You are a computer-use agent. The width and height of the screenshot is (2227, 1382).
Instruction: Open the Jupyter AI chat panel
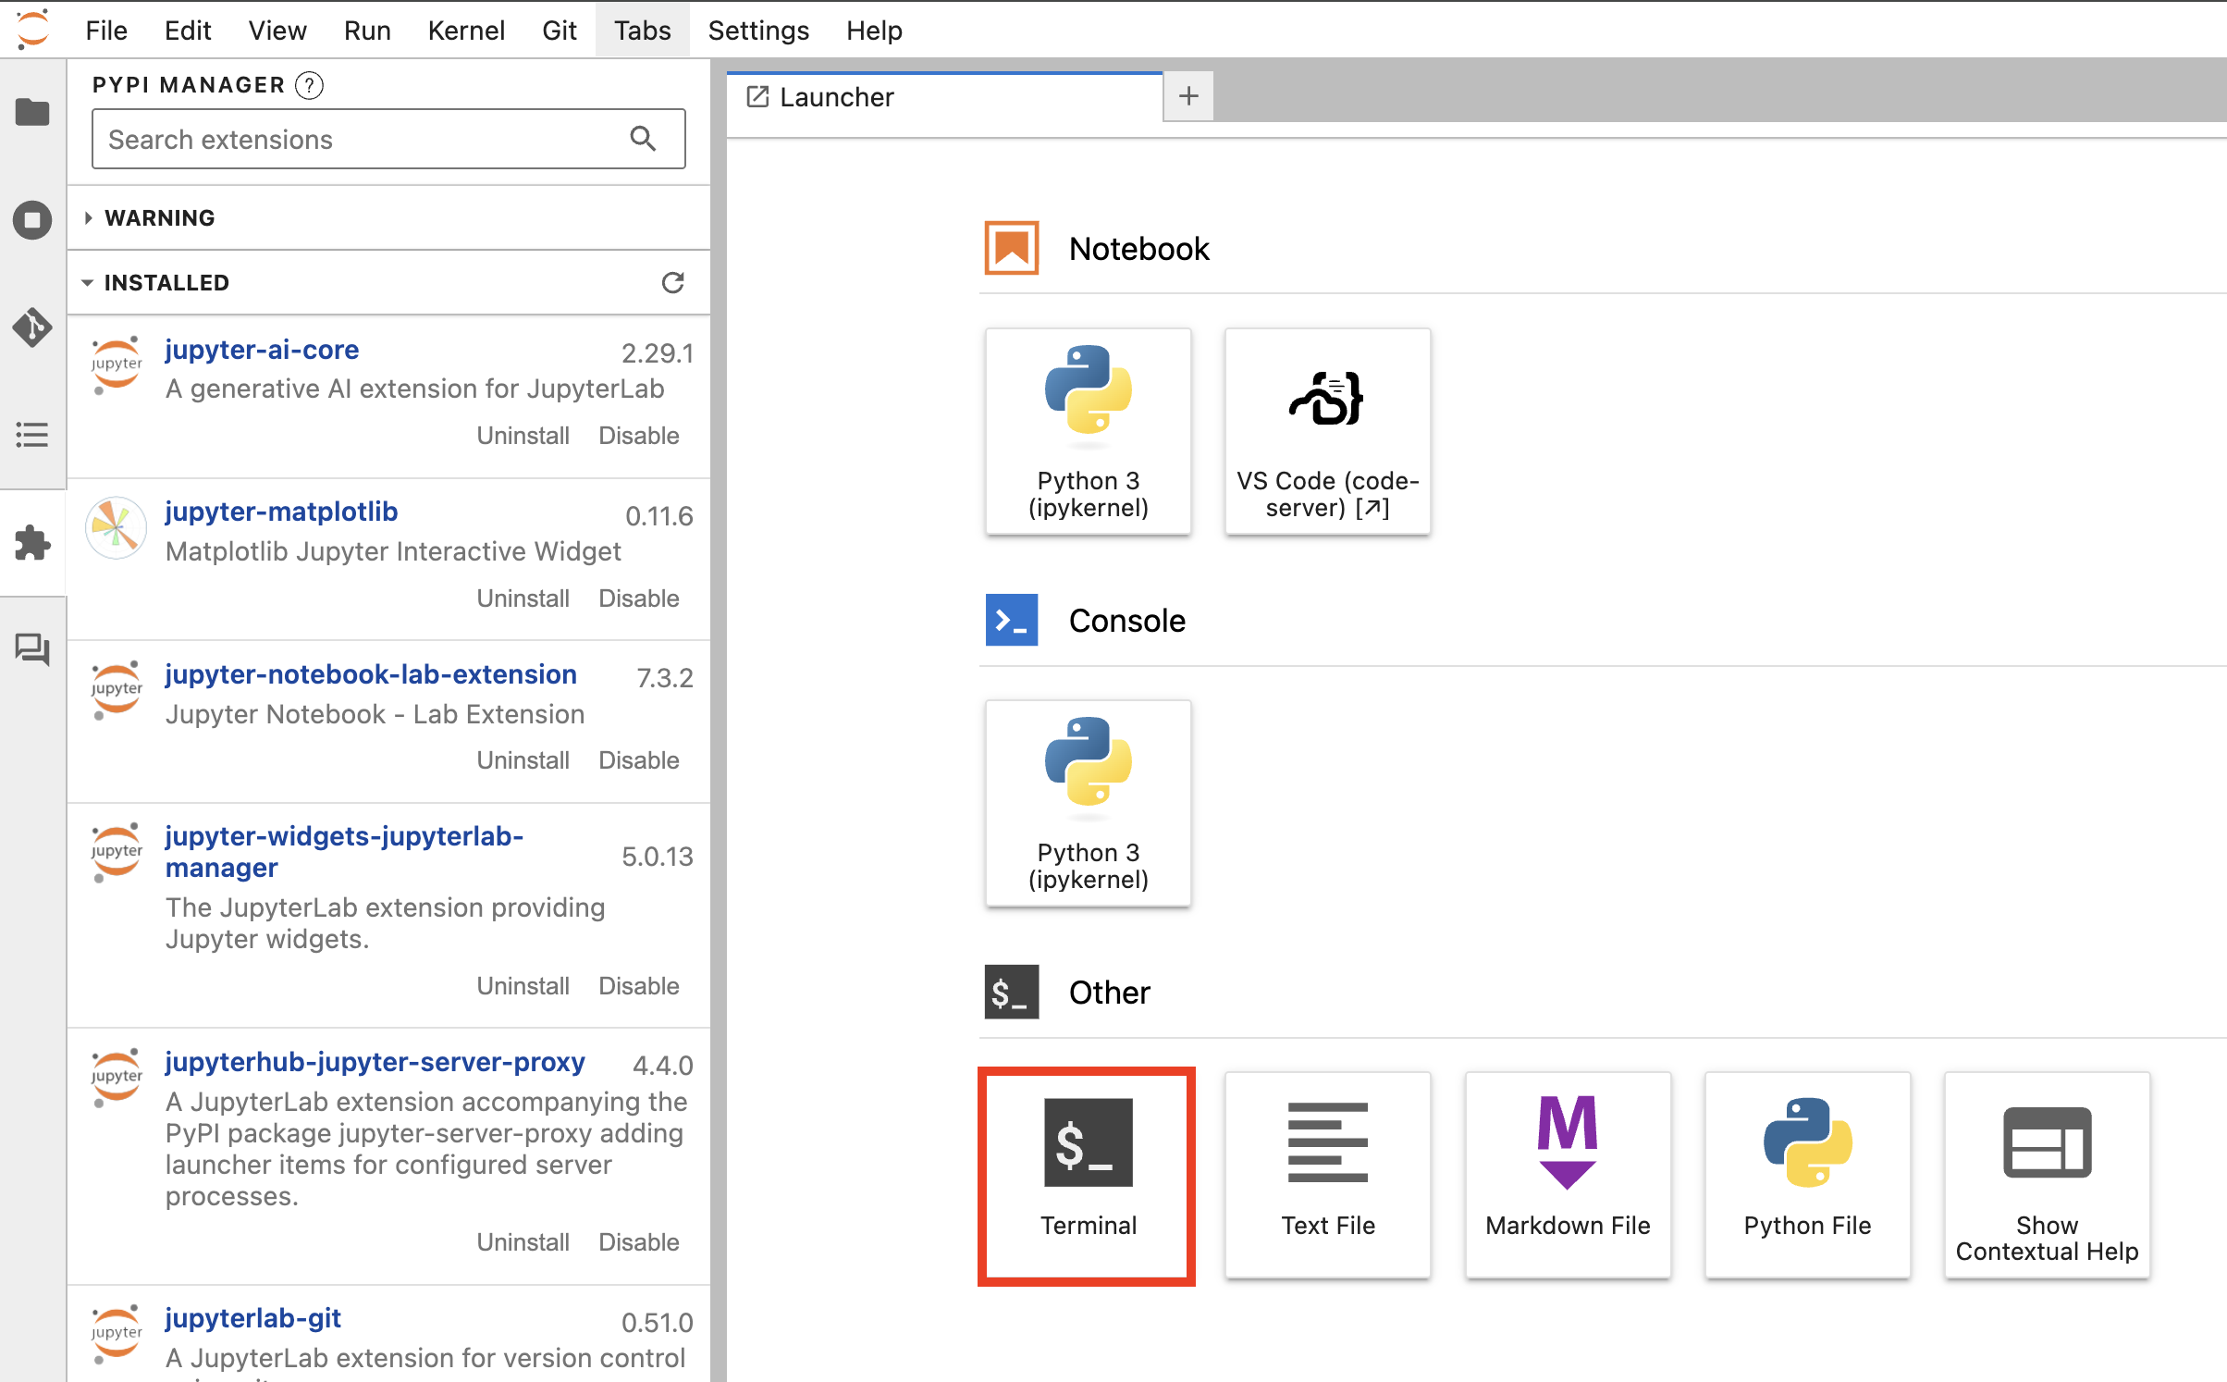32,649
